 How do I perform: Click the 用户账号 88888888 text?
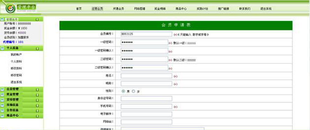[17, 24]
